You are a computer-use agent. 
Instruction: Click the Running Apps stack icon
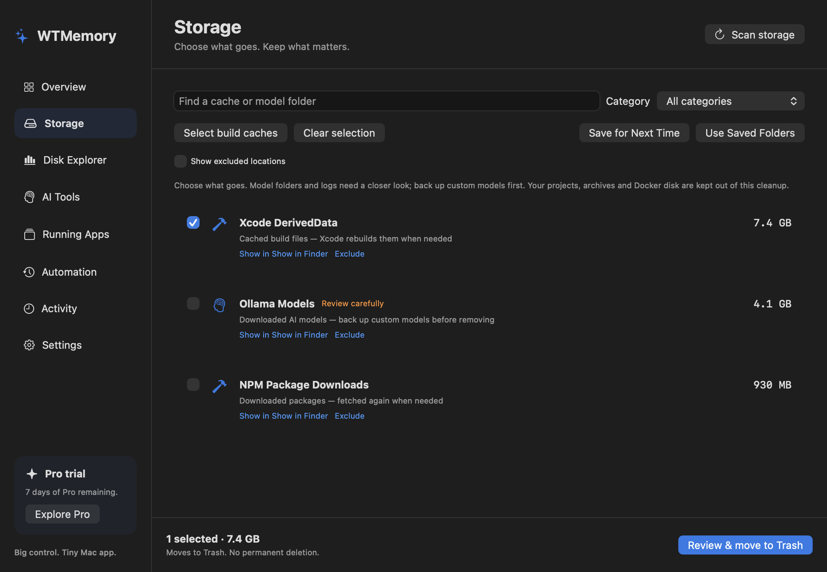pyautogui.click(x=29, y=234)
